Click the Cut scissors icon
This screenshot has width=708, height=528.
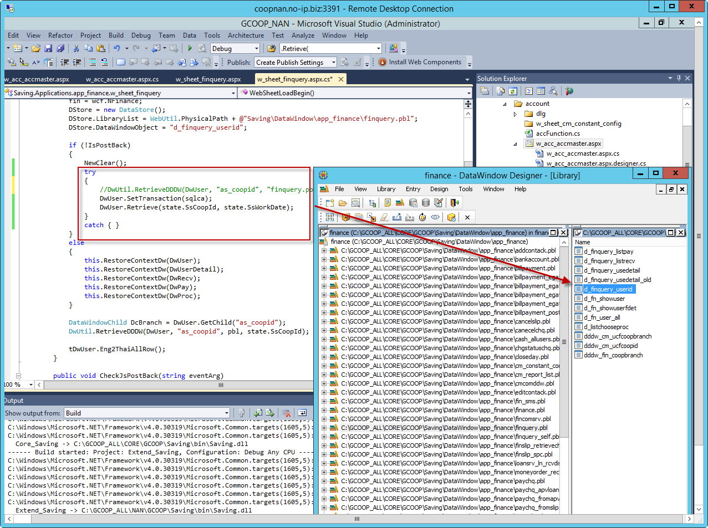(x=77, y=49)
